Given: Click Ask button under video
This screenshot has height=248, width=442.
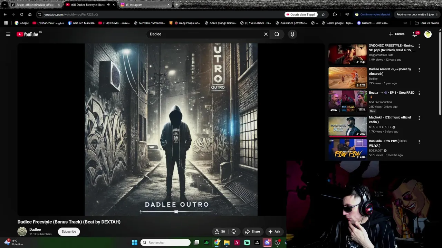Looking at the screenshot, I should click(x=274, y=231).
